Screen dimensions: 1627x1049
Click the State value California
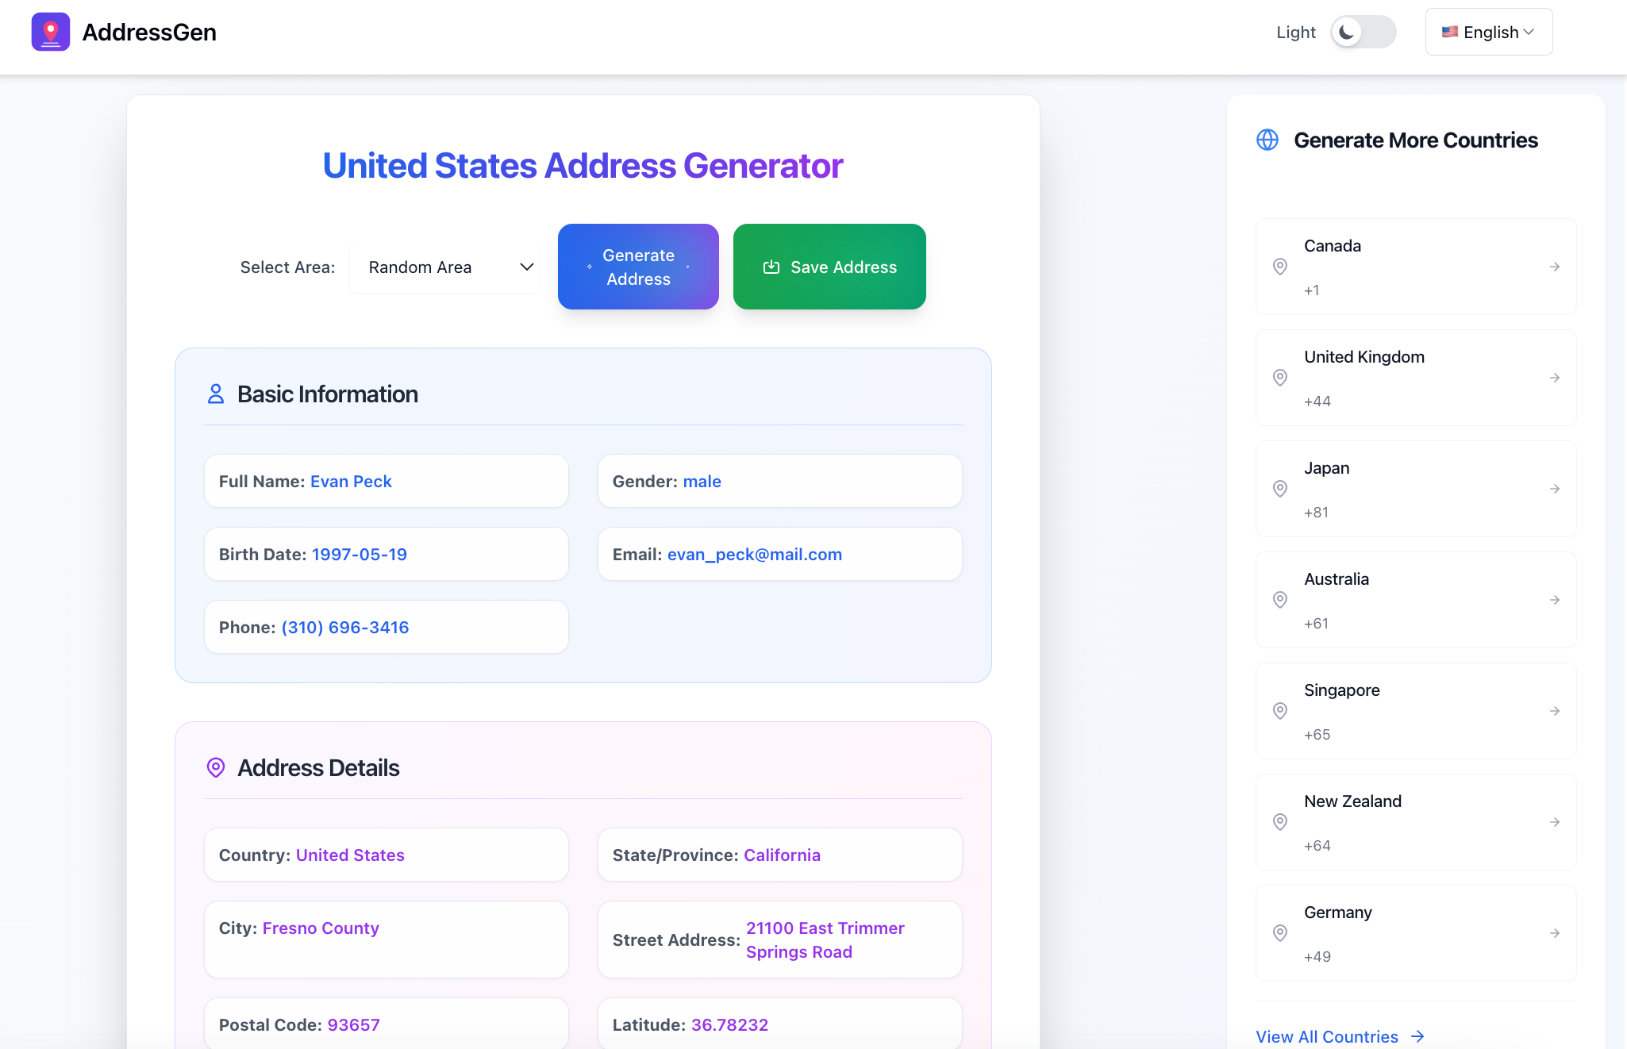[782, 855]
